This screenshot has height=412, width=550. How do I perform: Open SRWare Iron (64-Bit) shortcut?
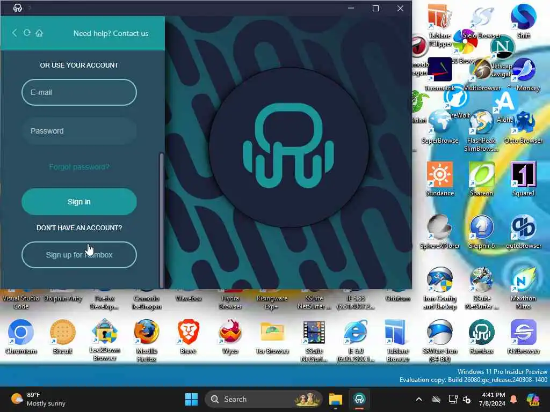coord(439,340)
